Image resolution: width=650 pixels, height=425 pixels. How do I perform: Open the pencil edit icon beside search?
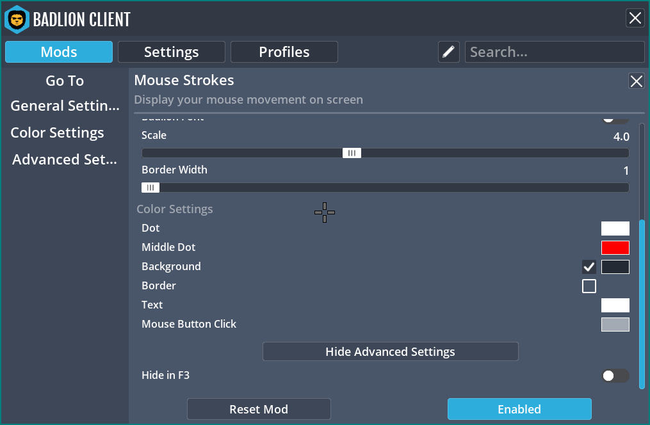(x=448, y=52)
